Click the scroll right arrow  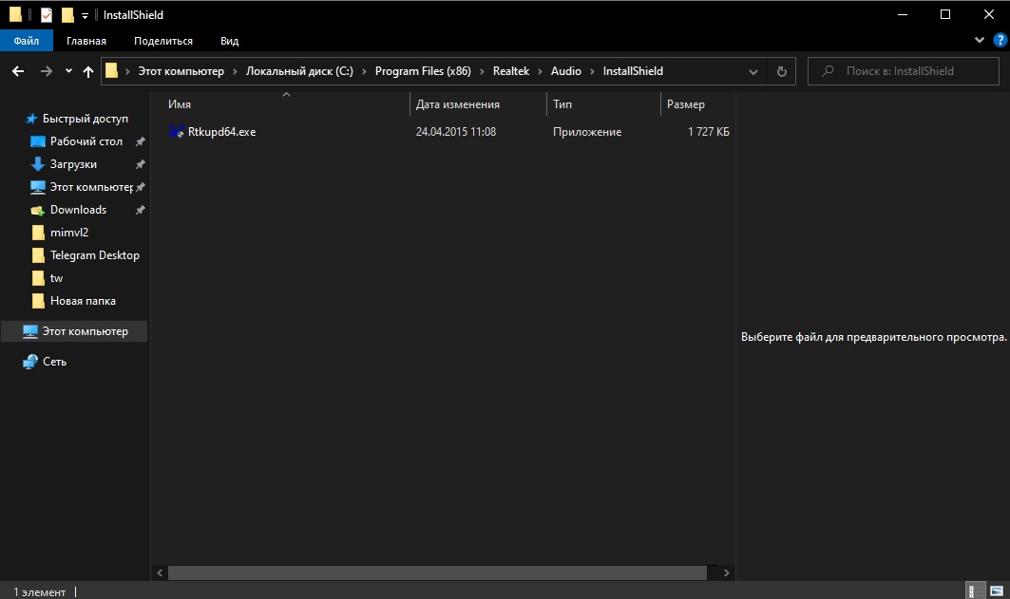tap(726, 572)
